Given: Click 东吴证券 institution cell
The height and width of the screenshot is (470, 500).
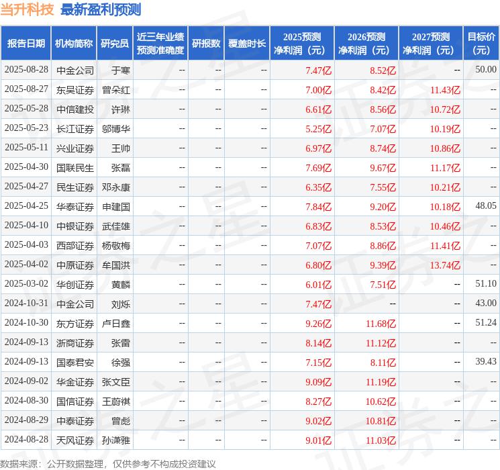Looking at the screenshot, I should tap(75, 90).
